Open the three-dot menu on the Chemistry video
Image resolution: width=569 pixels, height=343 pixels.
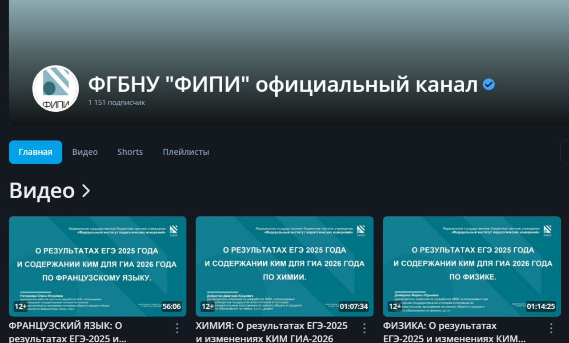coord(365,328)
